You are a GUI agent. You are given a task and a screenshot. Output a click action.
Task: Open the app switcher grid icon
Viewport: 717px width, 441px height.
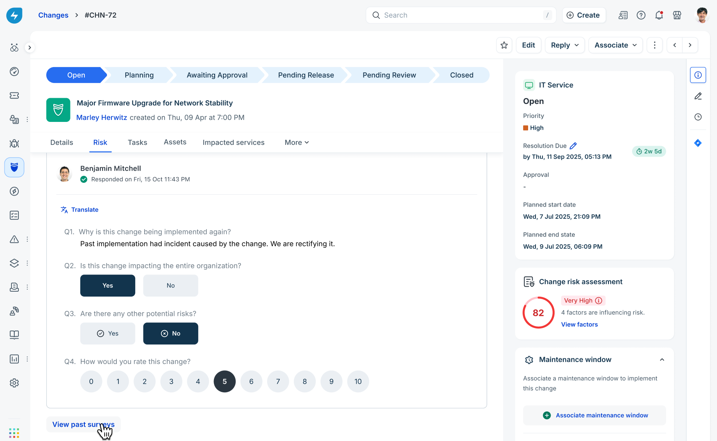point(14,433)
